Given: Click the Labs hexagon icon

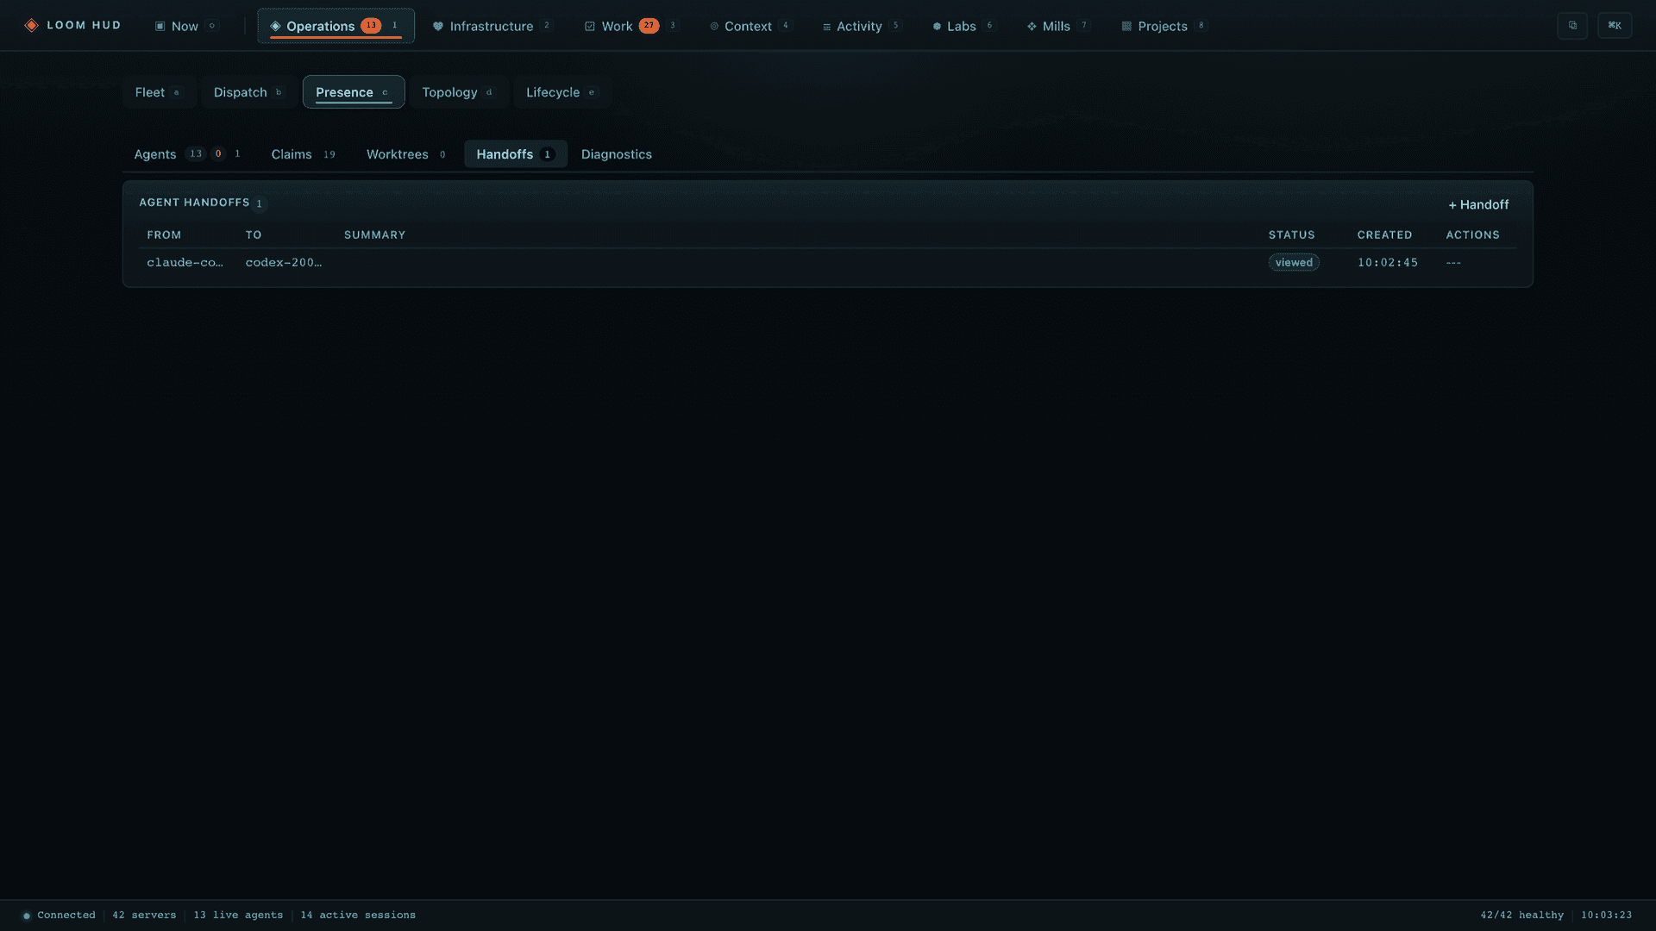Looking at the screenshot, I should coord(937,27).
